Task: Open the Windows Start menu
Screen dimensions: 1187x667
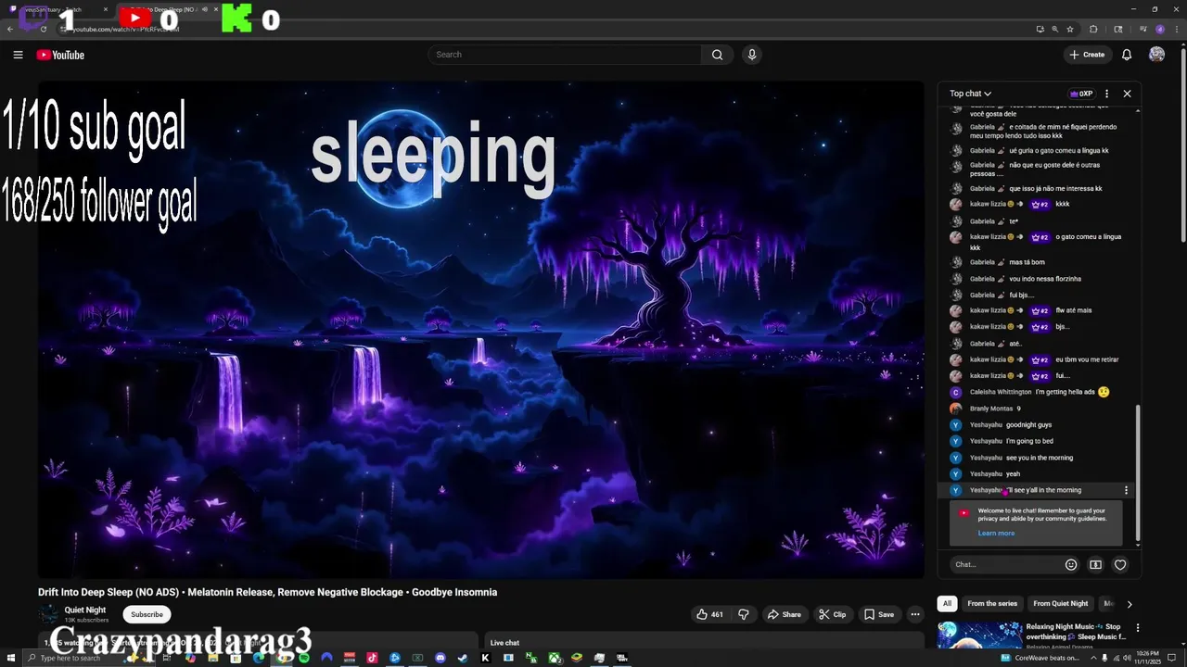Action: coord(10,658)
